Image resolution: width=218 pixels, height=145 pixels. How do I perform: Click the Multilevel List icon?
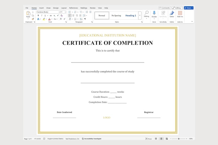pyautogui.click(x=81, y=12)
